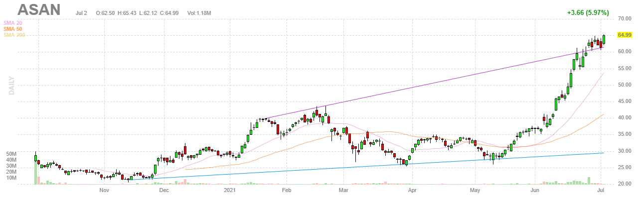Viewport: 638px width, 199px height.
Task: Select the Nov marker on time axis
Action: pos(104,190)
